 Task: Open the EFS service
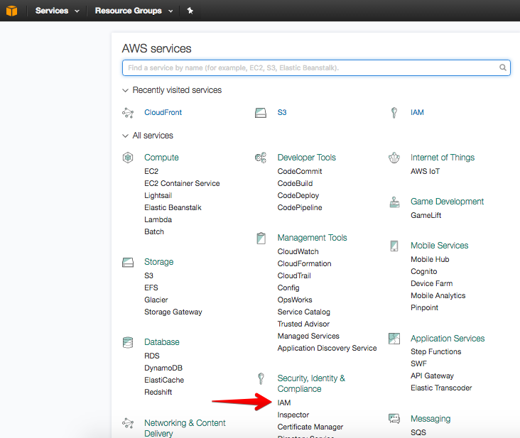point(151,288)
